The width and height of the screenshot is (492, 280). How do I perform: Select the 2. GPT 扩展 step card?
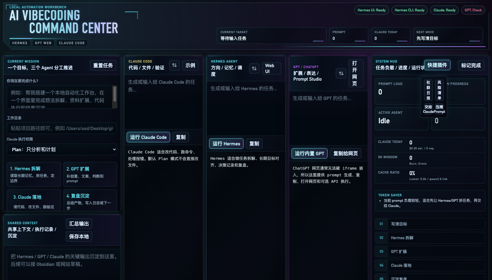90,175
